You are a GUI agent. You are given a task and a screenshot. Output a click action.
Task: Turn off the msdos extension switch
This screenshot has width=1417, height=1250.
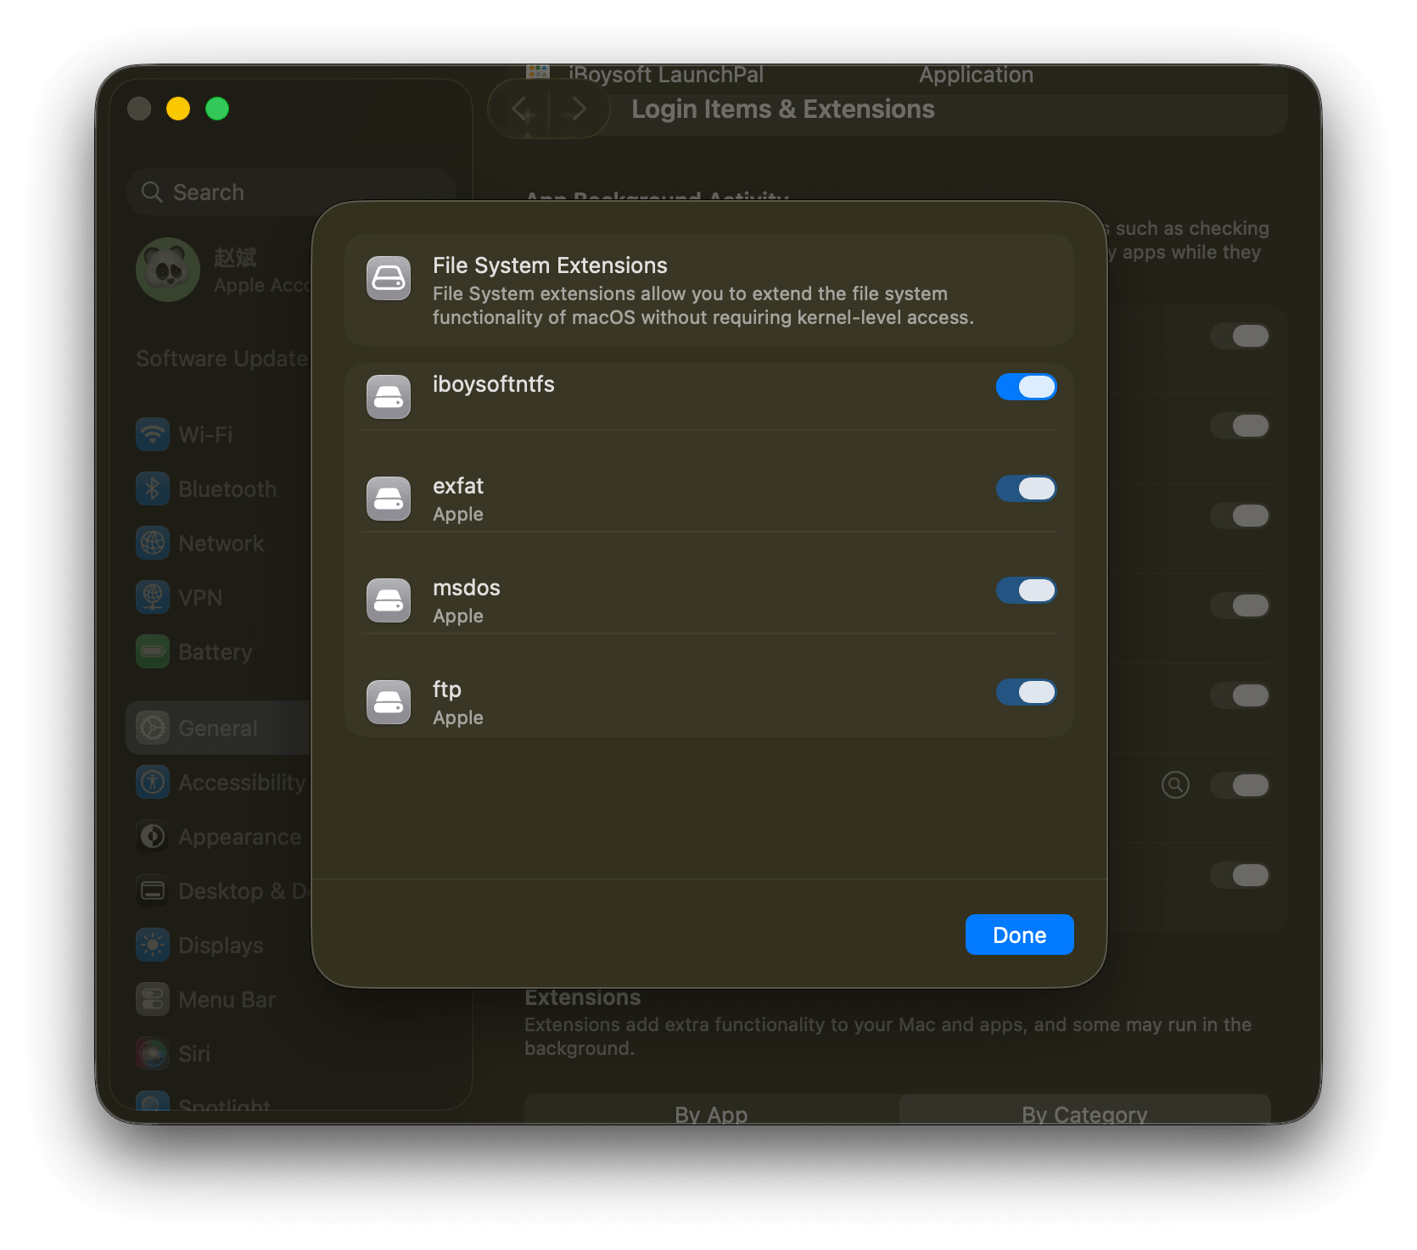1026,590
